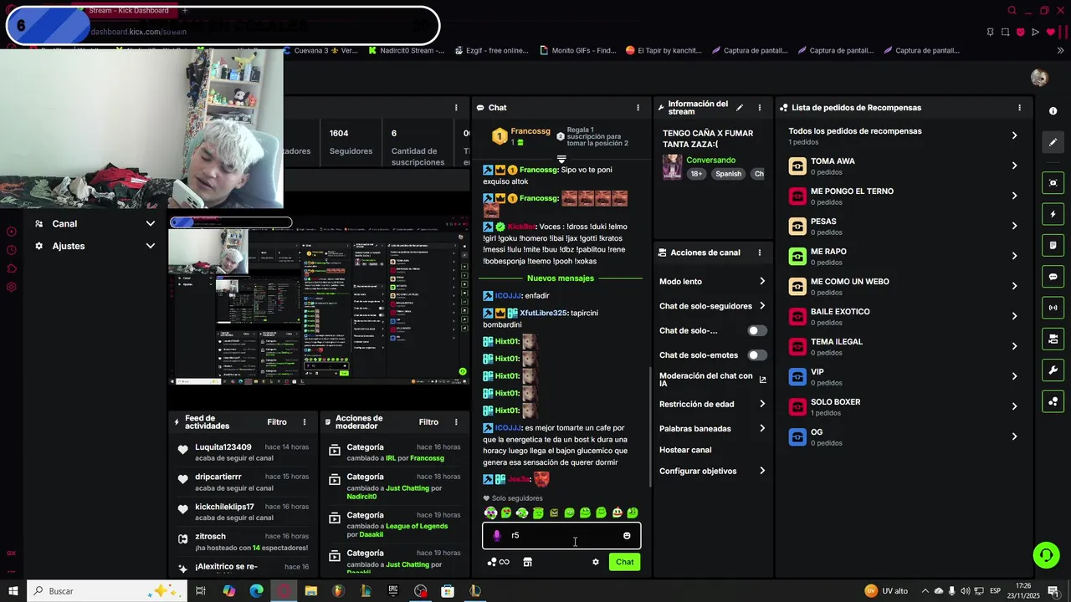This screenshot has height=602, width=1071.
Task: Click the broadcast signal sidebar widget icon
Action: pos(1053,308)
